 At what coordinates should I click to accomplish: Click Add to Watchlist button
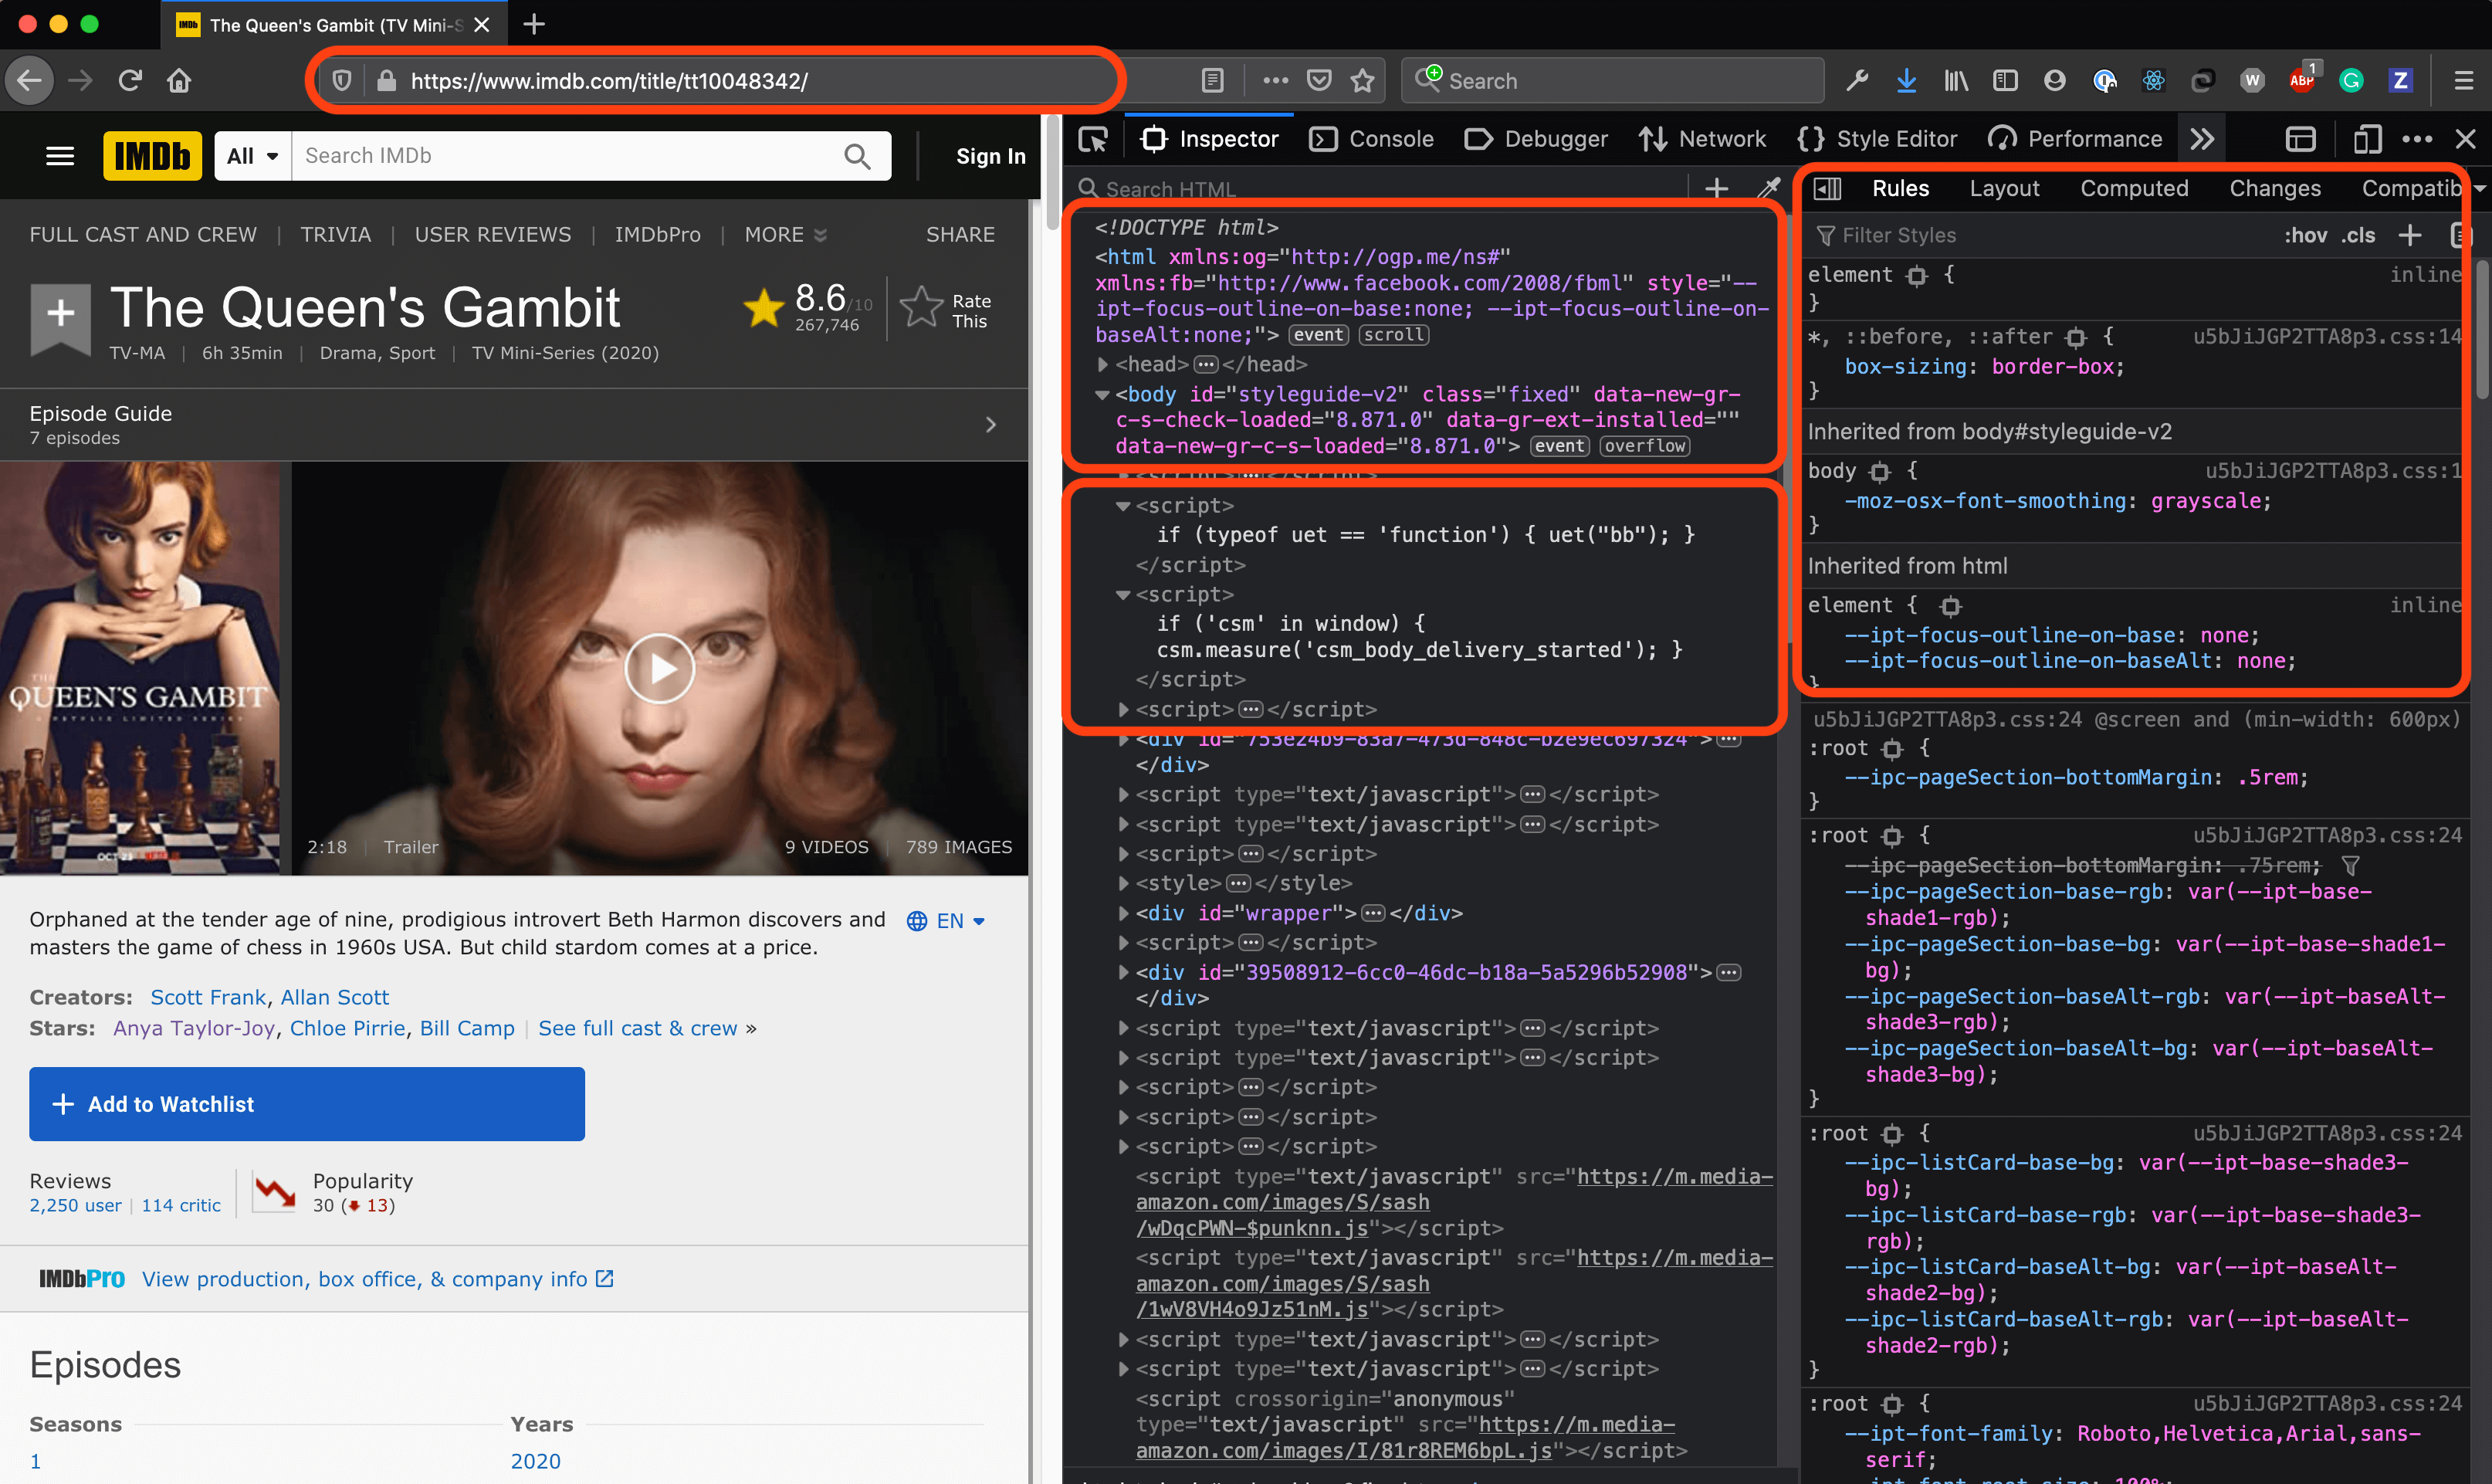(x=307, y=1104)
